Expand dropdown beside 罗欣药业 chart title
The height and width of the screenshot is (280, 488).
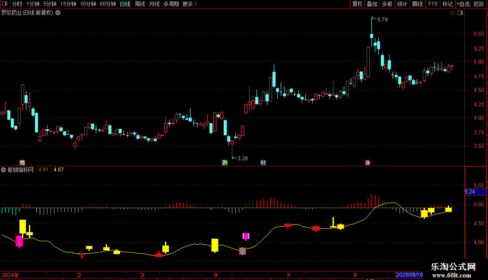point(58,13)
